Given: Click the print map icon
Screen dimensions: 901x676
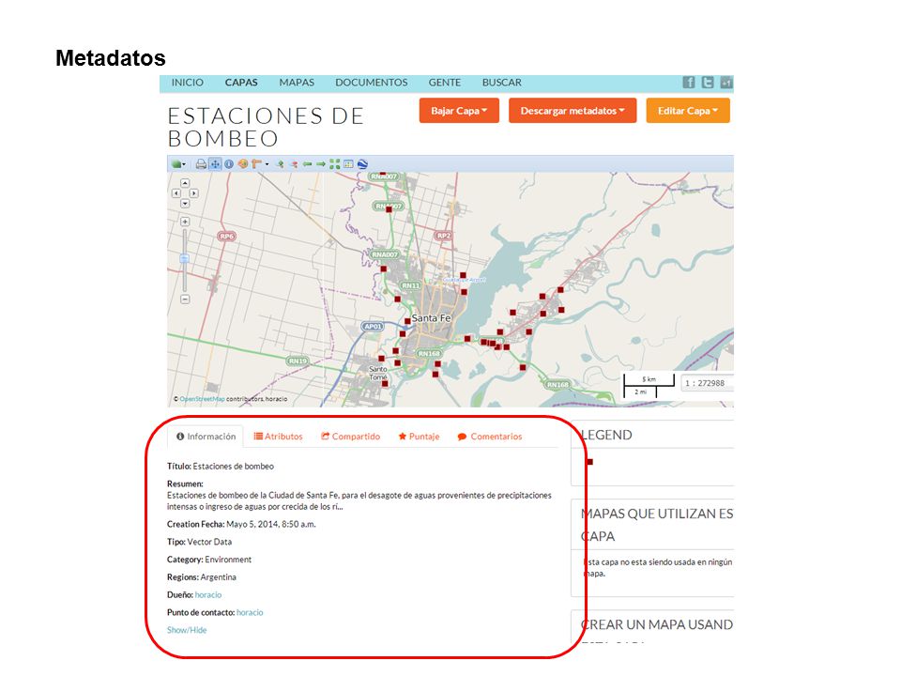Looking at the screenshot, I should coord(201,164).
